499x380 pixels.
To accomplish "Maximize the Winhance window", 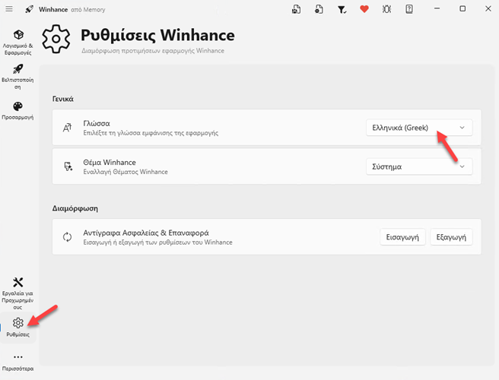I will coord(463,9).
